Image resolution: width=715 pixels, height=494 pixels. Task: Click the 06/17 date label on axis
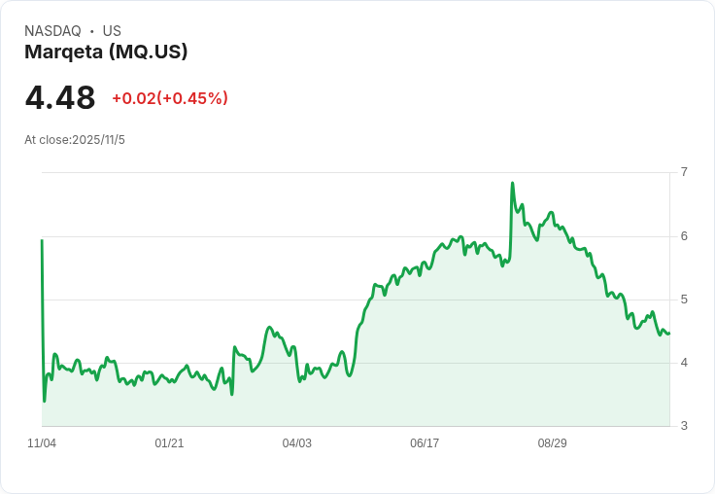click(425, 443)
